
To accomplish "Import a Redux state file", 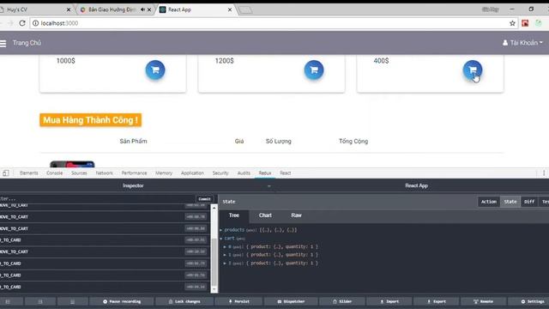I will pyautogui.click(x=389, y=301).
